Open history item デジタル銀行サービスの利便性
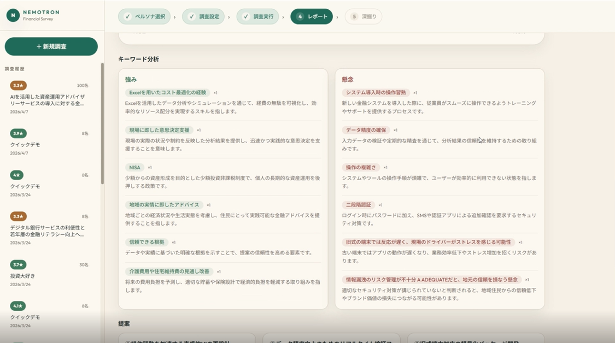 (49, 229)
